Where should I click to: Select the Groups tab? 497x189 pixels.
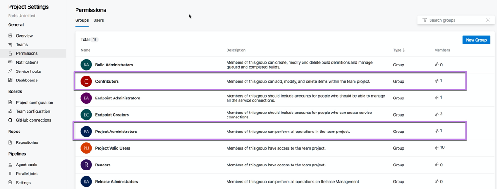click(x=82, y=20)
